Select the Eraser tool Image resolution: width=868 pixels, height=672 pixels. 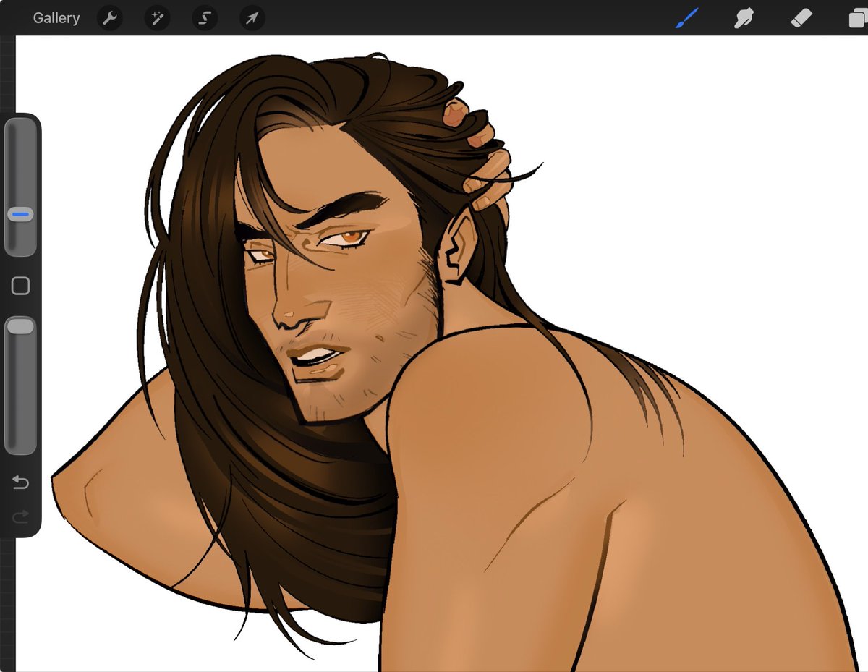point(801,18)
